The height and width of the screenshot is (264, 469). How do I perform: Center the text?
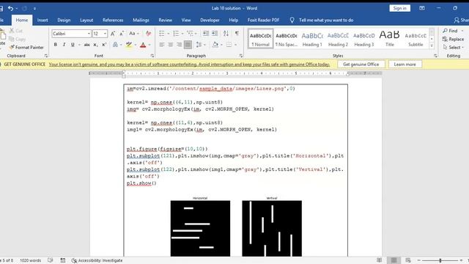171,45
